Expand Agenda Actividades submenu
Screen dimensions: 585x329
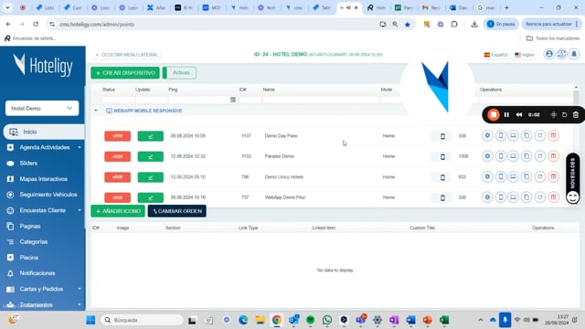click(x=80, y=148)
